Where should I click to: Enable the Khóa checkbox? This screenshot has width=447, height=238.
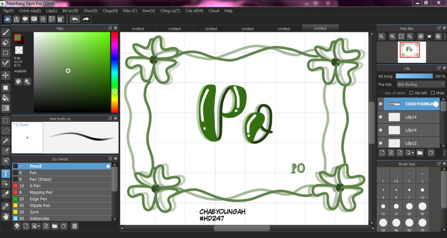tap(433, 93)
